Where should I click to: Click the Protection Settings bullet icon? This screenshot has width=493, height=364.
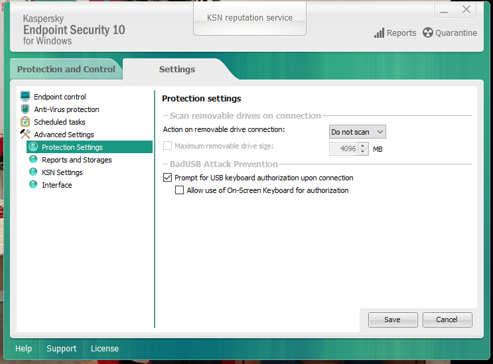coord(33,147)
